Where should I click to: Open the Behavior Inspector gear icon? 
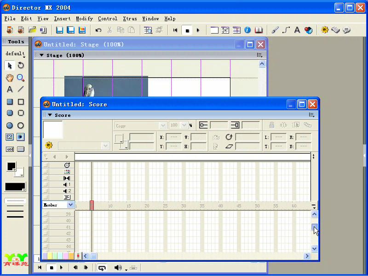pyautogui.click(x=325, y=30)
